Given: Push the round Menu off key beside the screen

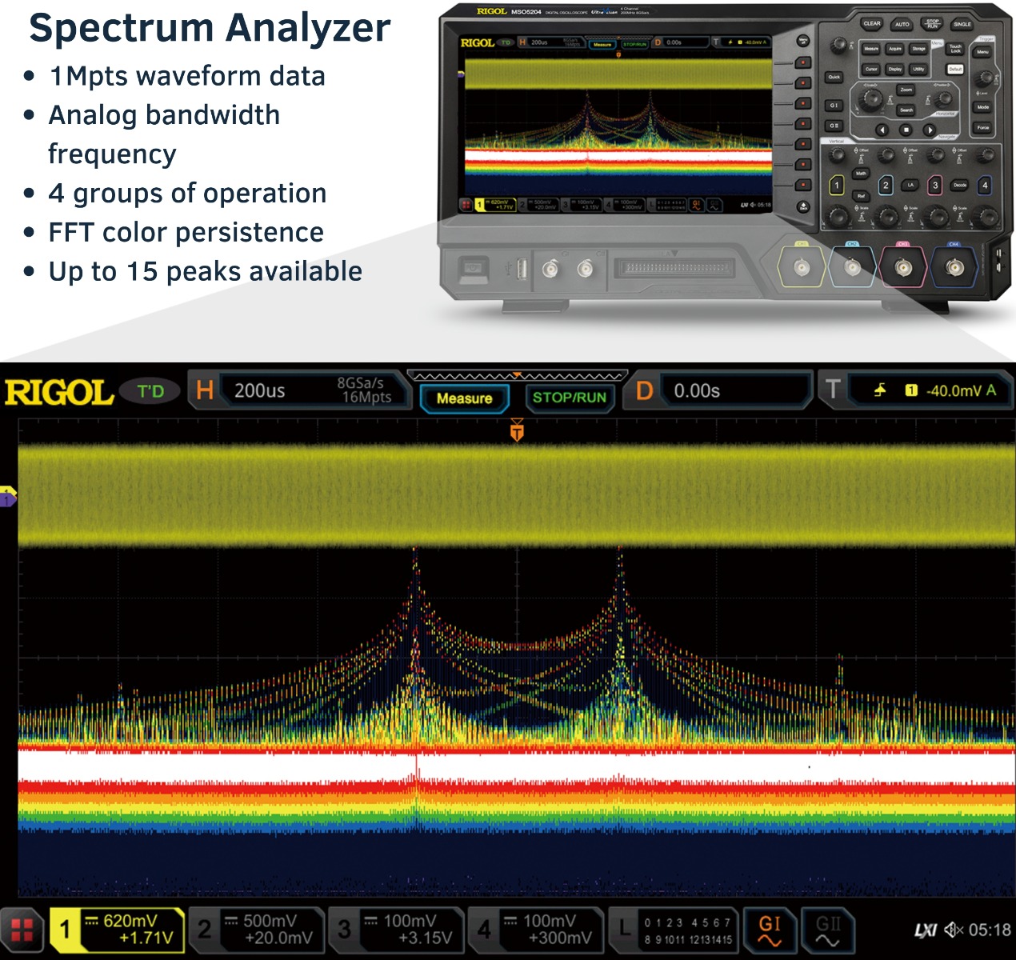Looking at the screenshot, I should coord(803,41).
